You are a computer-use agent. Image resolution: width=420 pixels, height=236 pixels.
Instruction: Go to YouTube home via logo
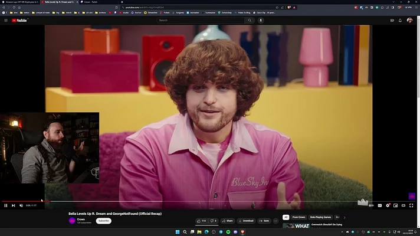tap(19, 21)
